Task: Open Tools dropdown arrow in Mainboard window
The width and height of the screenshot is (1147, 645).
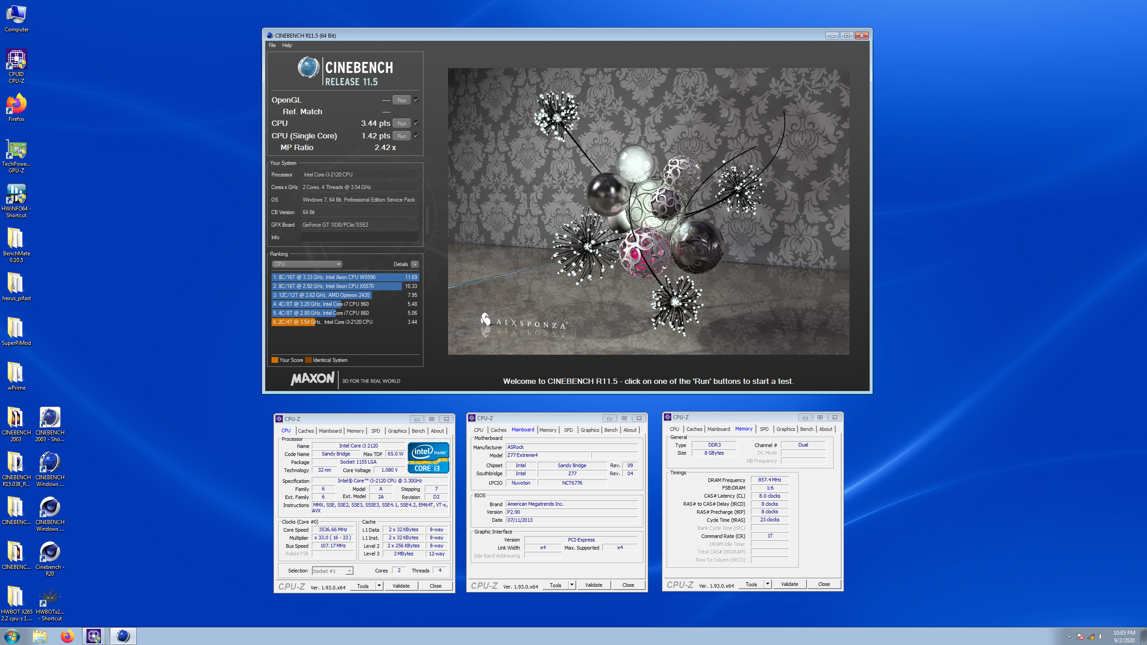Action: tap(572, 585)
